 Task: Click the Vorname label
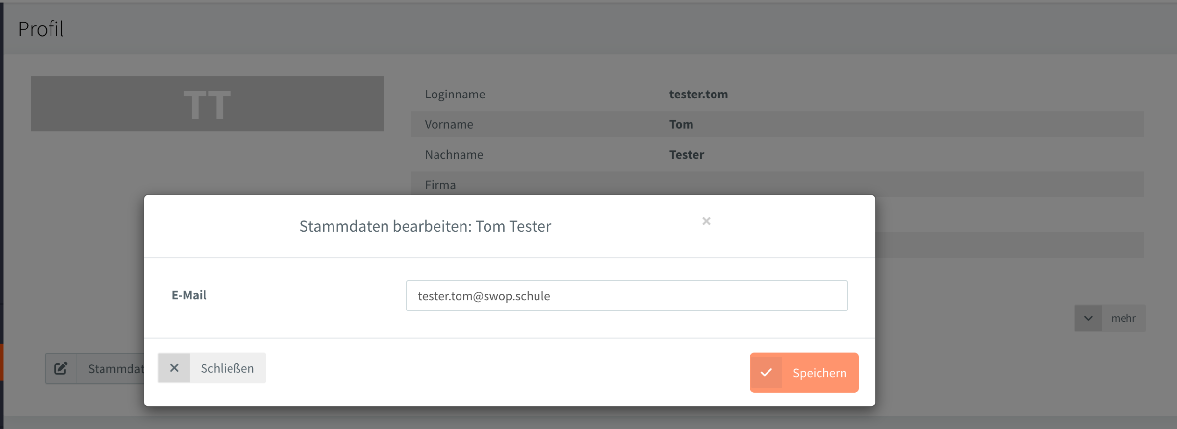449,124
